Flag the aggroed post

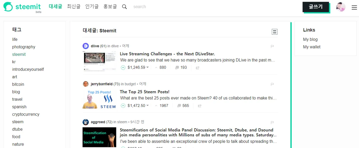click(272, 122)
